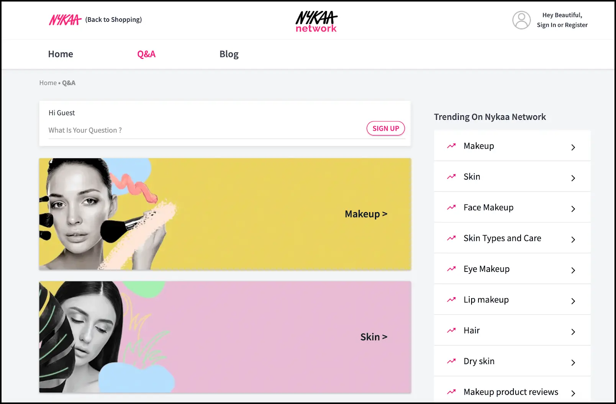Screen dimensions: 616x404
Task: Expand the Lip makeup chevron
Action: (573, 301)
